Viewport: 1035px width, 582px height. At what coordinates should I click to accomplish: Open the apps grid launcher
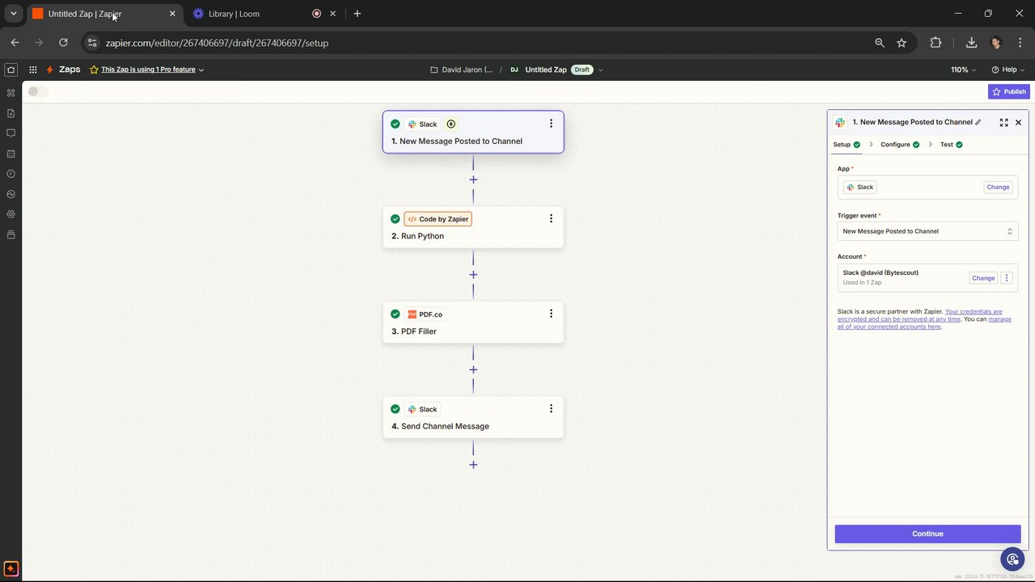[33, 70]
